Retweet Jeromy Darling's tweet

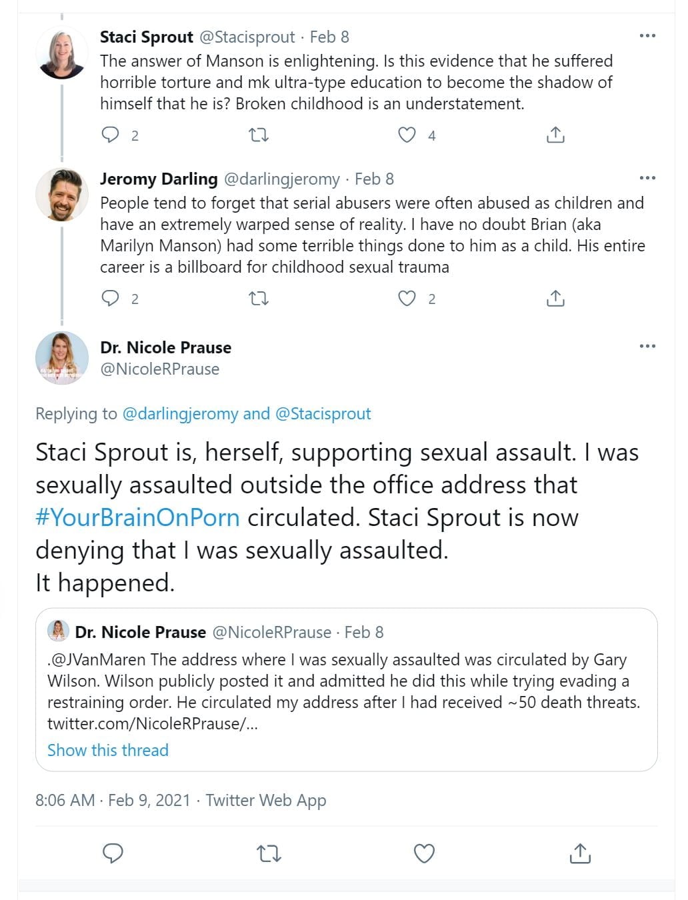click(259, 298)
